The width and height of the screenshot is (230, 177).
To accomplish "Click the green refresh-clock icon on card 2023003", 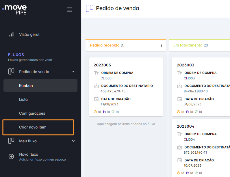I will [196, 112].
